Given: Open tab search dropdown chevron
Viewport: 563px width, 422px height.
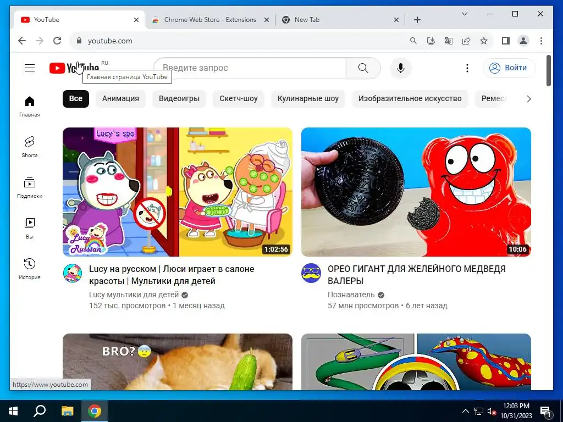Looking at the screenshot, I should 464,14.
